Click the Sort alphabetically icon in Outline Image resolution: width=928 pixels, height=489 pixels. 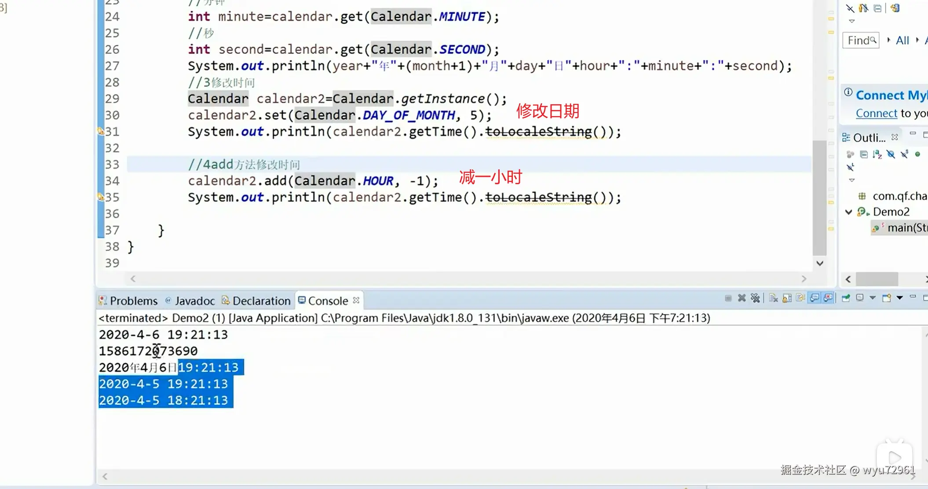tap(877, 154)
